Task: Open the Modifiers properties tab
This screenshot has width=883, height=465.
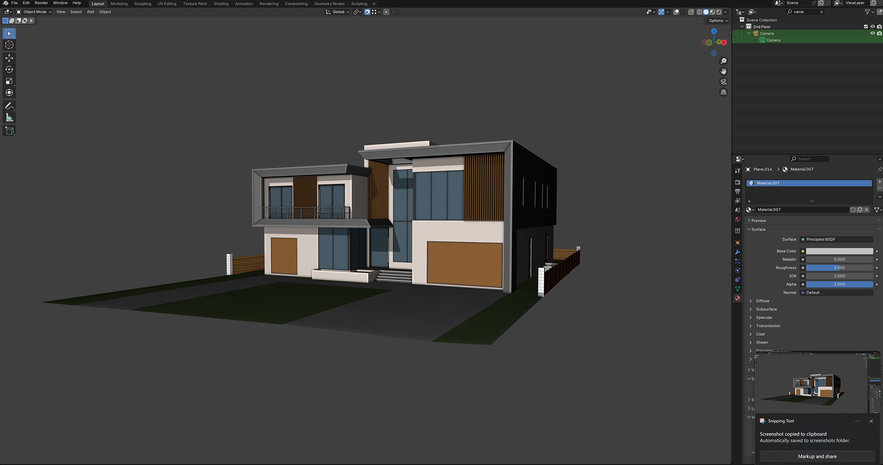Action: [x=738, y=252]
